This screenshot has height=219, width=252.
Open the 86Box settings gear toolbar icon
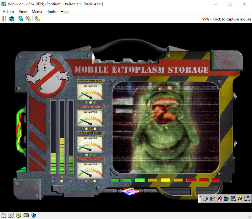pyautogui.click(x=37, y=19)
